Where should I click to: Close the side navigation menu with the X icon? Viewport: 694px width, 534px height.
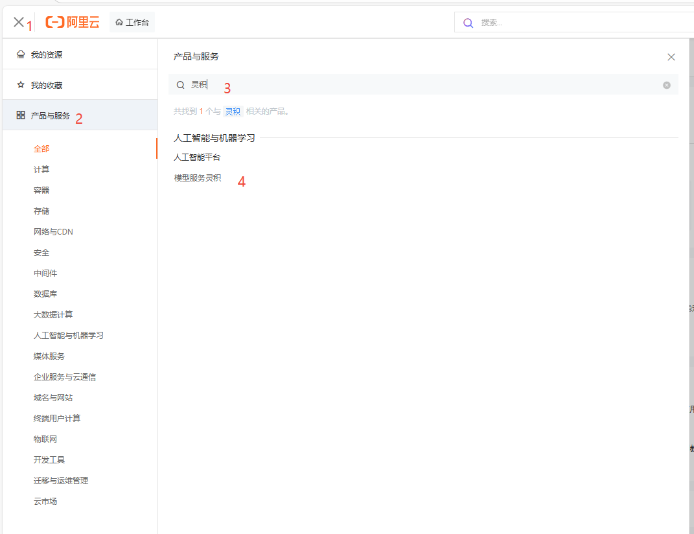pyautogui.click(x=19, y=22)
